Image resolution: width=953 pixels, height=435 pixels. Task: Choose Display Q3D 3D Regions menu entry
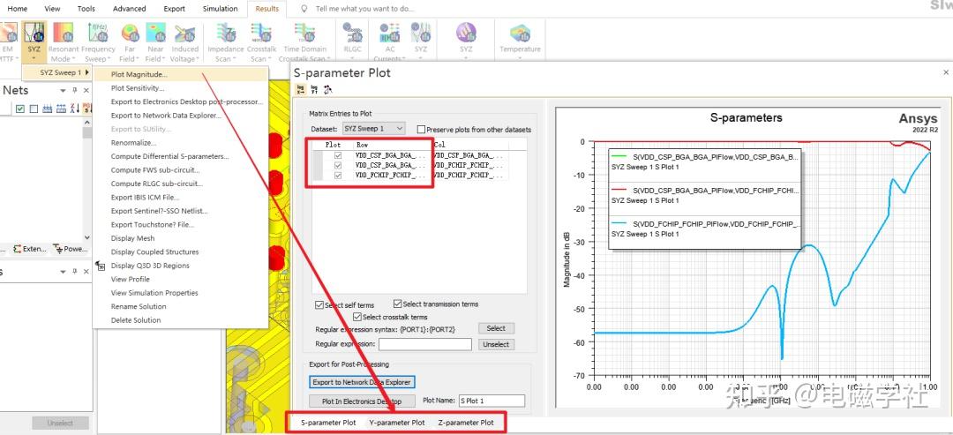pos(181,266)
